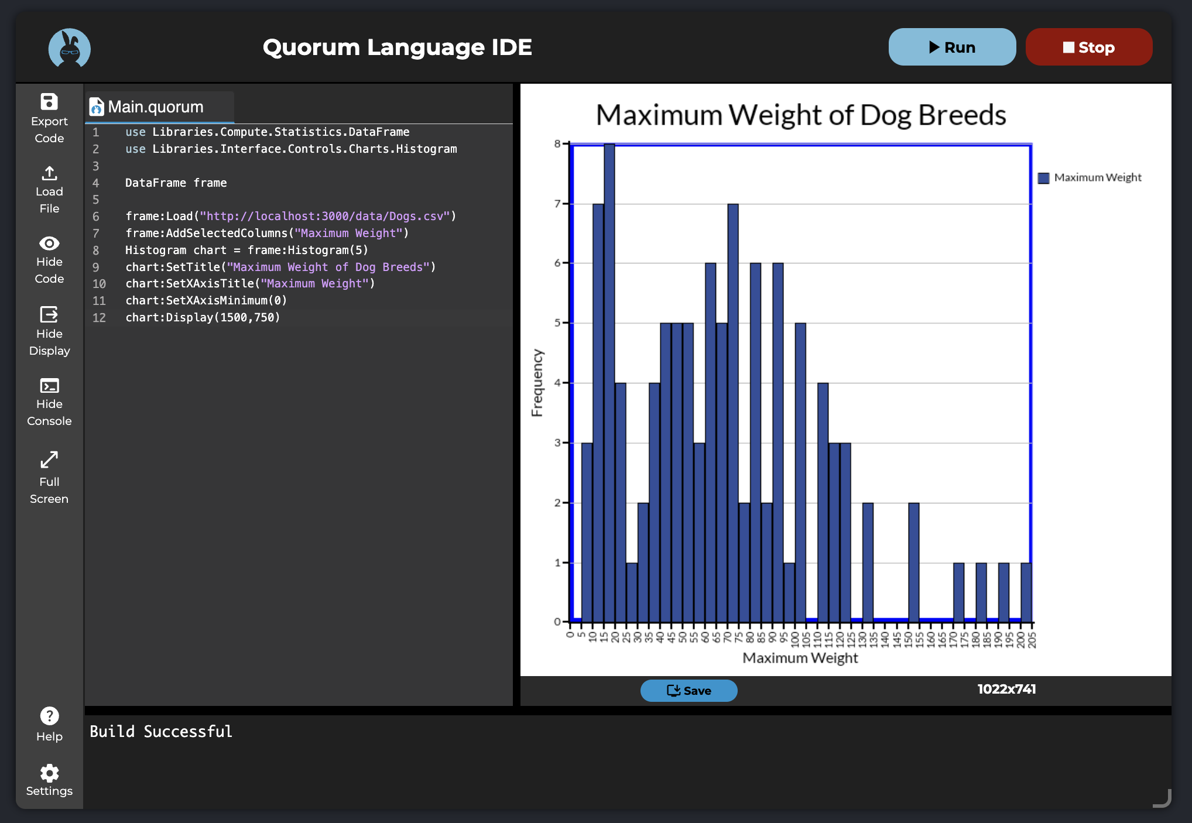The width and height of the screenshot is (1192, 823).
Task: Run the program
Action: [x=952, y=47]
